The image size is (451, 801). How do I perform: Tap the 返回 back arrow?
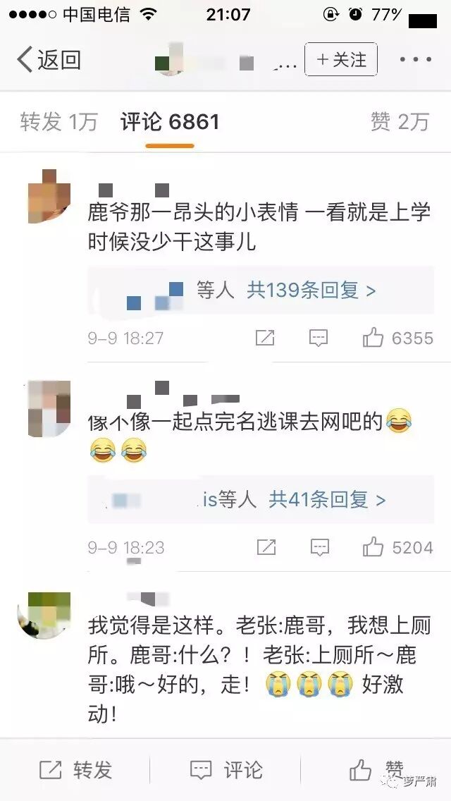coord(49,60)
